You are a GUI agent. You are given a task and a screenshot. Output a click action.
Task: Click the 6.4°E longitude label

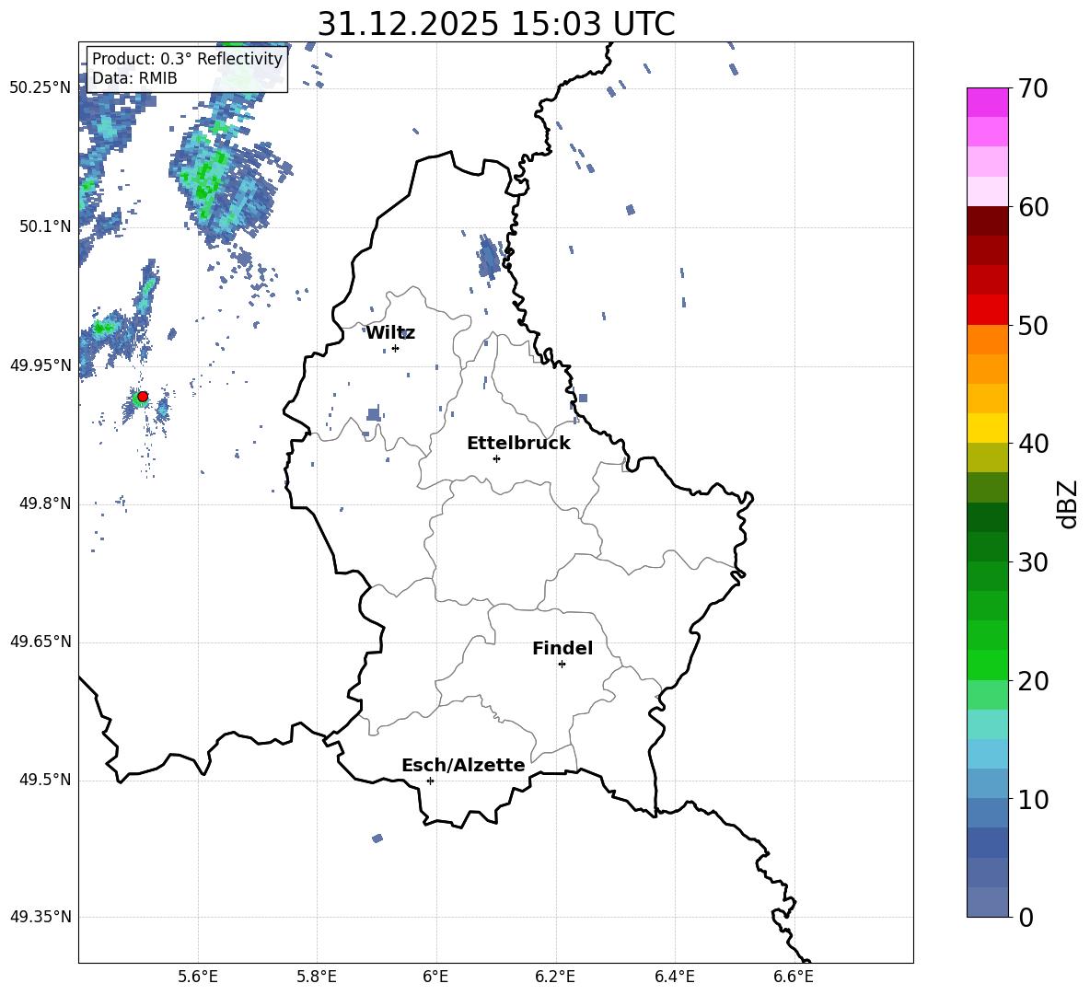(x=674, y=977)
